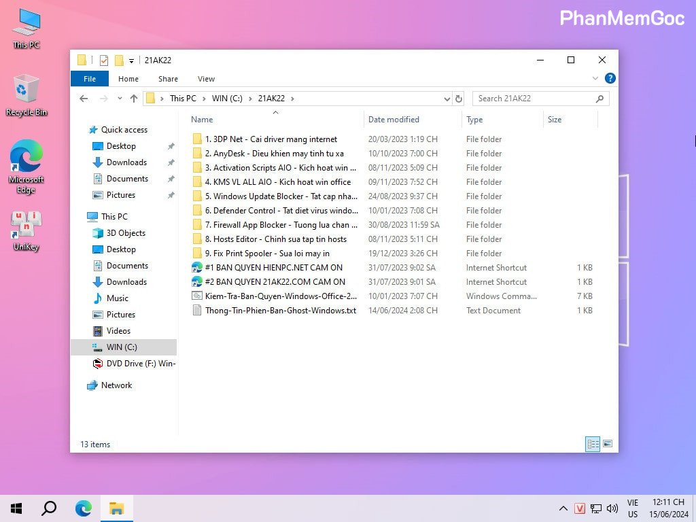This screenshot has width=696, height=522.
Task: Click the Windows Start button
Action: coord(16,508)
